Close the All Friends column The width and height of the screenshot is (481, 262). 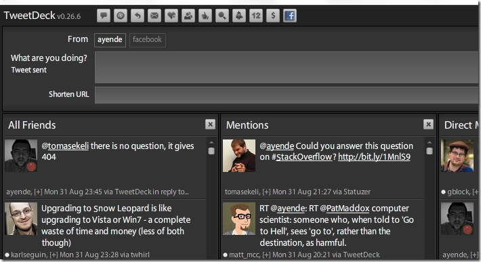(210, 125)
